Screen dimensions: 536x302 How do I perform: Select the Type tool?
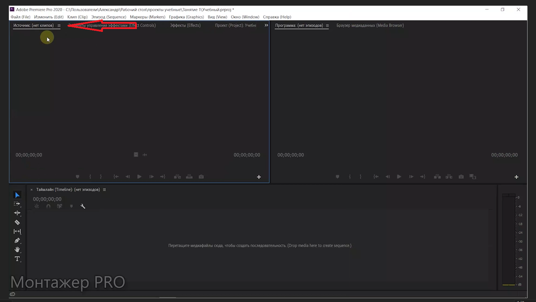pyautogui.click(x=17, y=259)
